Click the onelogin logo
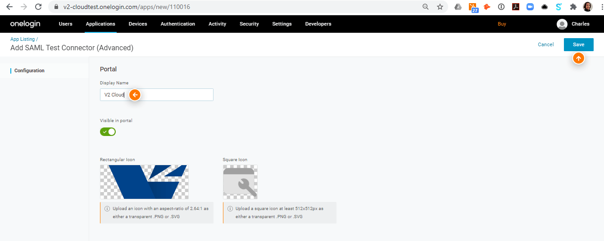 25,24
